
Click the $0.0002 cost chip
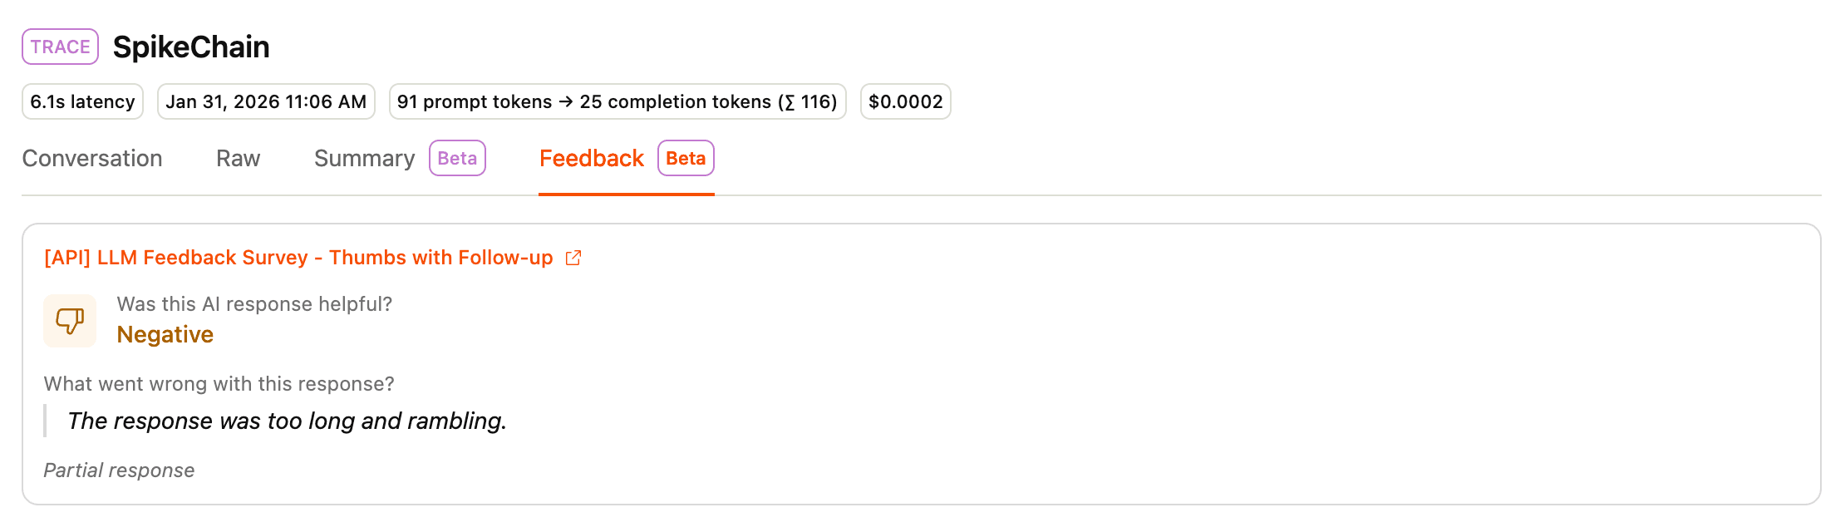click(x=905, y=101)
